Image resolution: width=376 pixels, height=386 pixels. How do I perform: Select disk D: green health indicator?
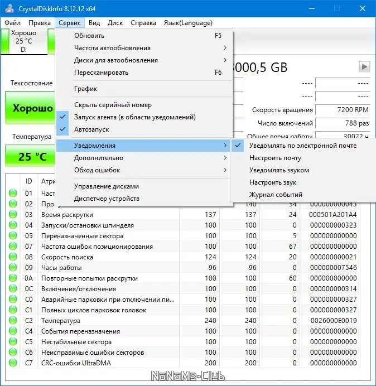(5, 41)
